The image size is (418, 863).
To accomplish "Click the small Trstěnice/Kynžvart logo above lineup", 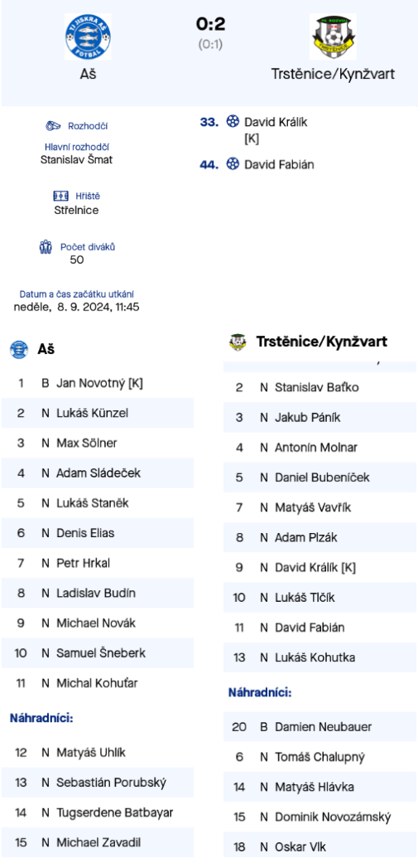I will (x=238, y=342).
